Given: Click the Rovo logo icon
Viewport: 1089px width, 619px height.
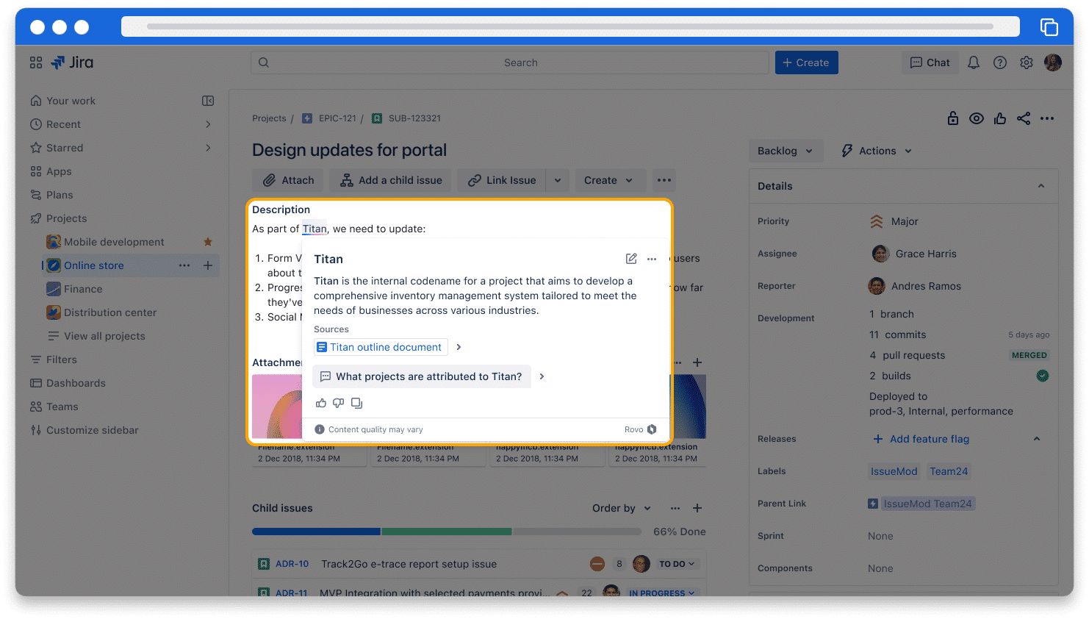Looking at the screenshot, I should (652, 429).
